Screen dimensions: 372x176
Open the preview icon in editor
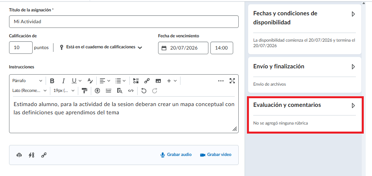[120, 91]
